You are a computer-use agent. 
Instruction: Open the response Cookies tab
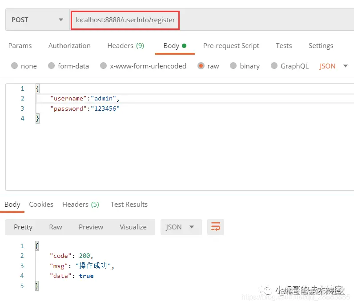(41, 205)
